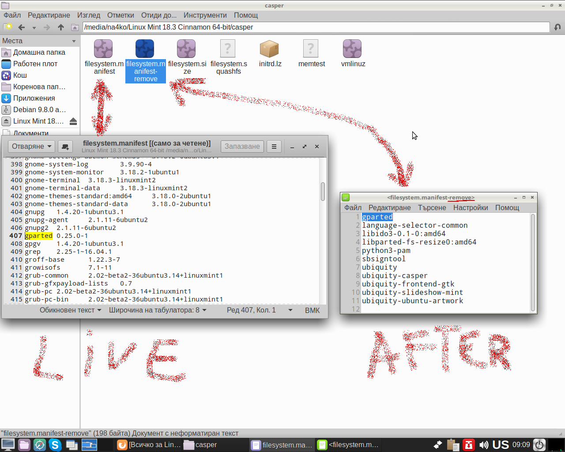This screenshot has height=452, width=565.
Task: Open Помощ menu in manifest-remove window
Action: [507, 207]
